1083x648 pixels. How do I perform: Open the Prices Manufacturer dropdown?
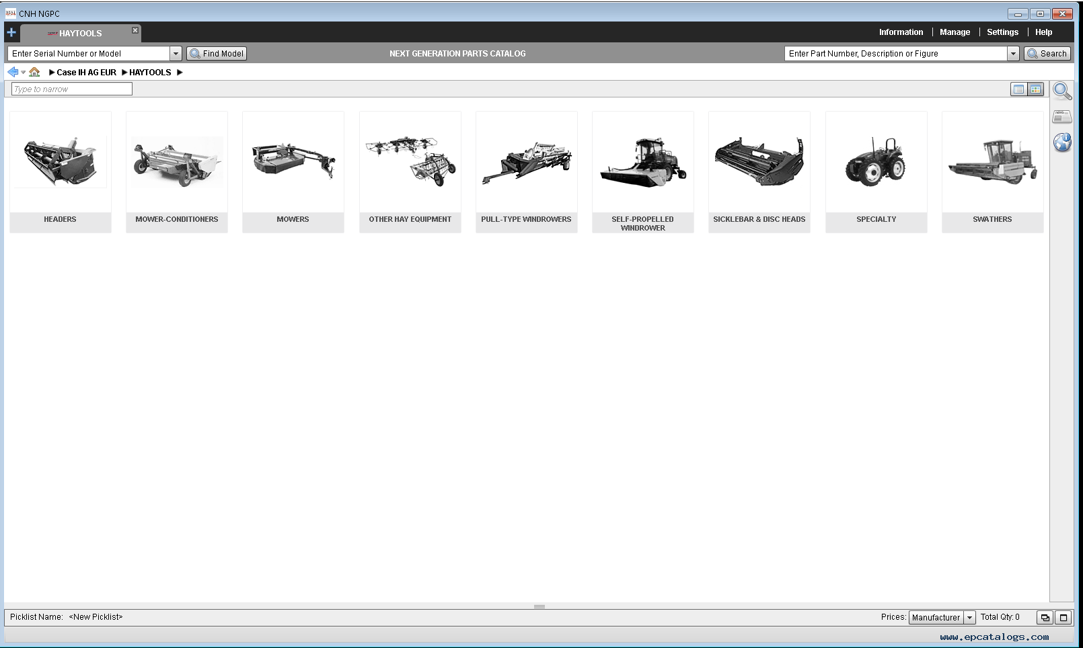pyautogui.click(x=969, y=617)
